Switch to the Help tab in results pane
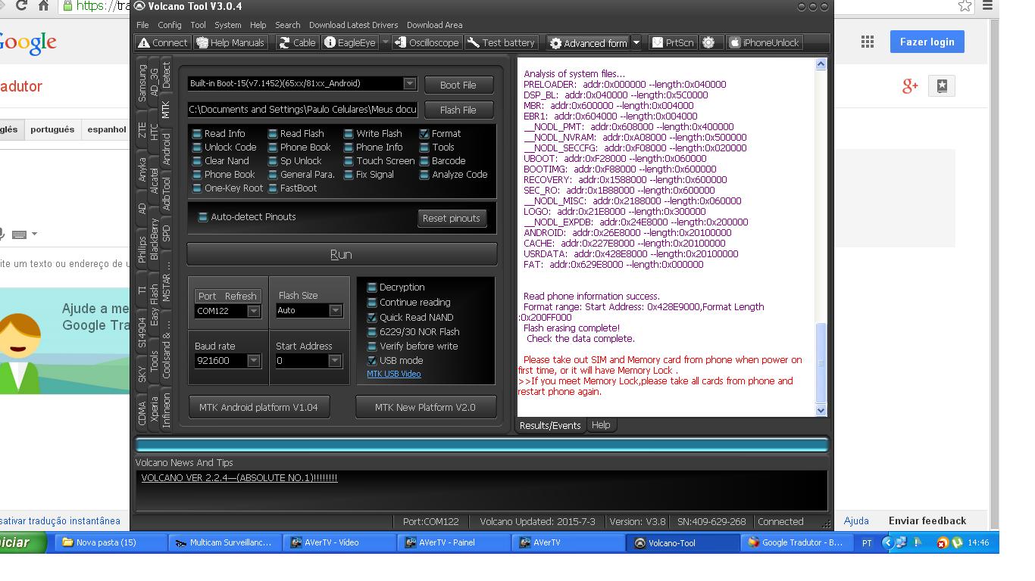Screen dimensions: 1035x581 [x=601, y=425]
